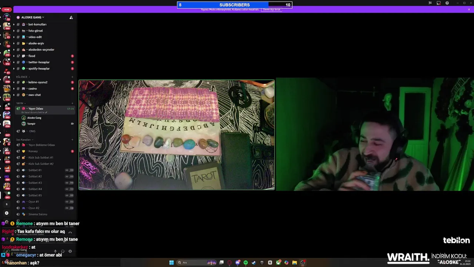Add a channel to Ses Kanalları category
The height and width of the screenshot is (267, 474).
72,140
